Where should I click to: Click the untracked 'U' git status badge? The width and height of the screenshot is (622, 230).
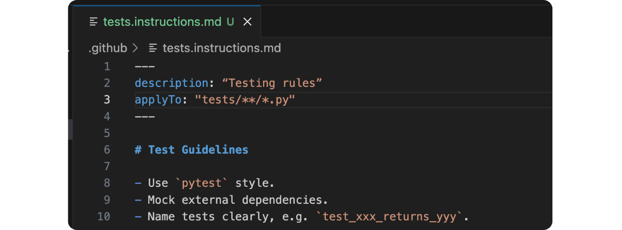pyautogui.click(x=230, y=22)
